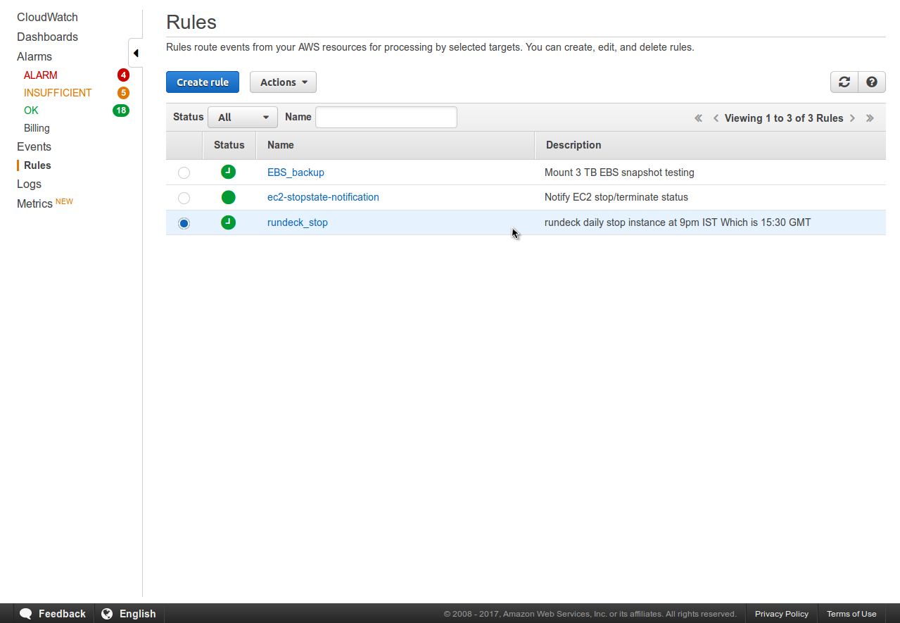Select the EBS_backup rule radio button

pos(184,172)
